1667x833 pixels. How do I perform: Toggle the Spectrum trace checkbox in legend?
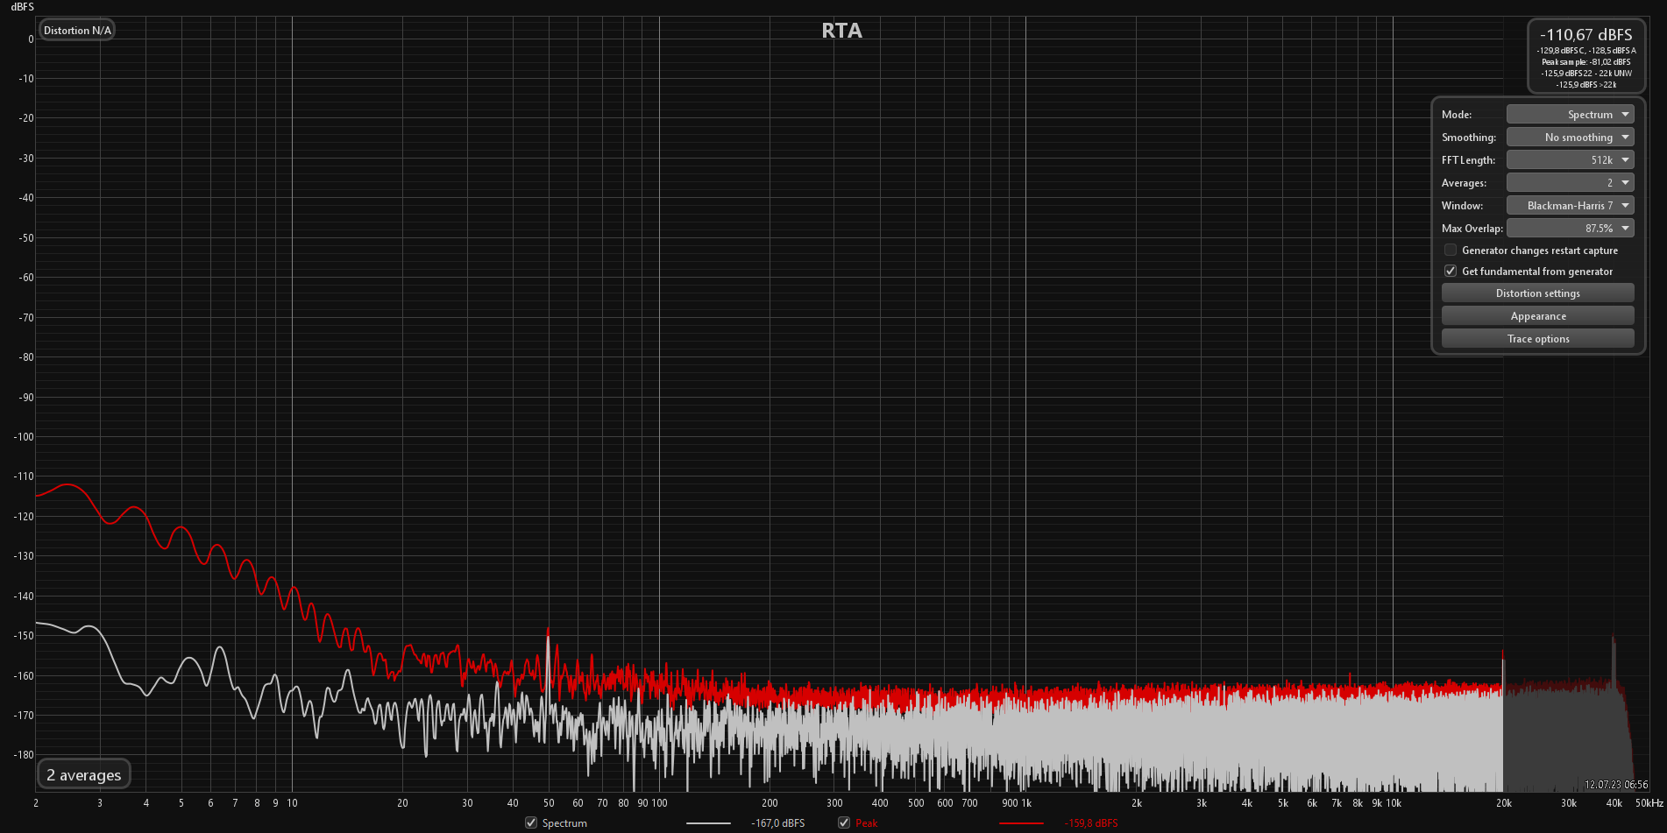pos(531,822)
